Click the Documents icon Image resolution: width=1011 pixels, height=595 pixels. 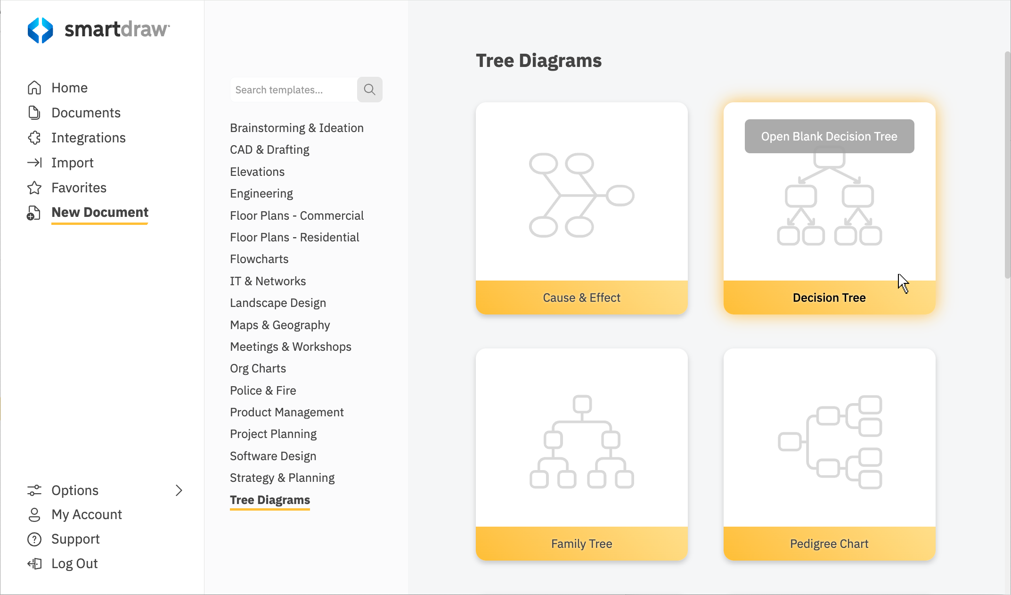34,112
